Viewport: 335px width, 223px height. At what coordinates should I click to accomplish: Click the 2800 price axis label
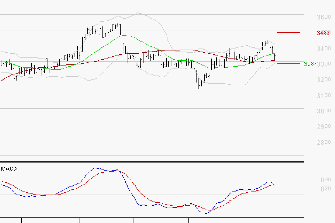pyautogui.click(x=324, y=142)
